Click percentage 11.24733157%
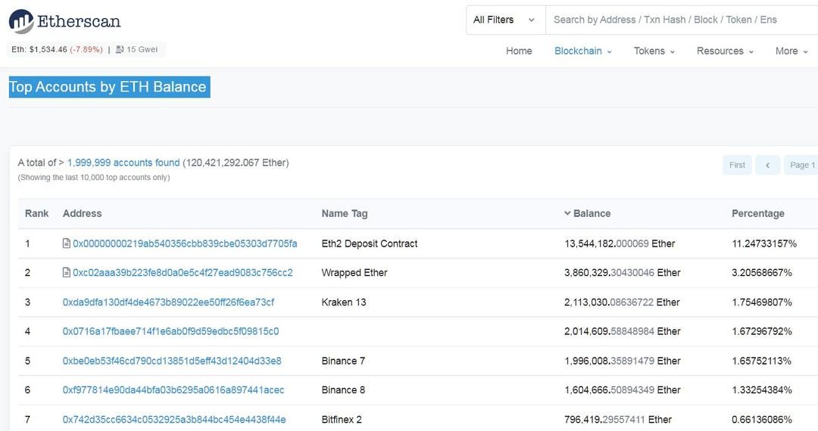This screenshot has height=431, width=818. pos(764,243)
